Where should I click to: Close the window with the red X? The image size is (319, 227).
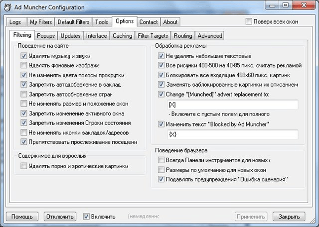click(x=304, y=5)
